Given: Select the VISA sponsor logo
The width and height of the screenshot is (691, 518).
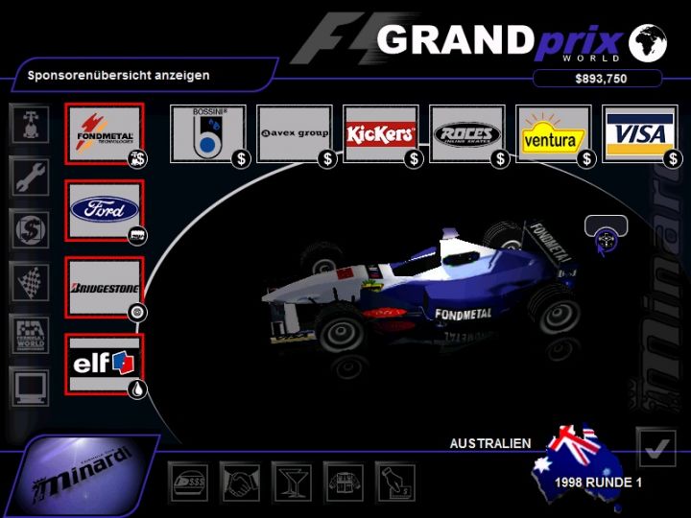Looking at the screenshot, I should 639,133.
